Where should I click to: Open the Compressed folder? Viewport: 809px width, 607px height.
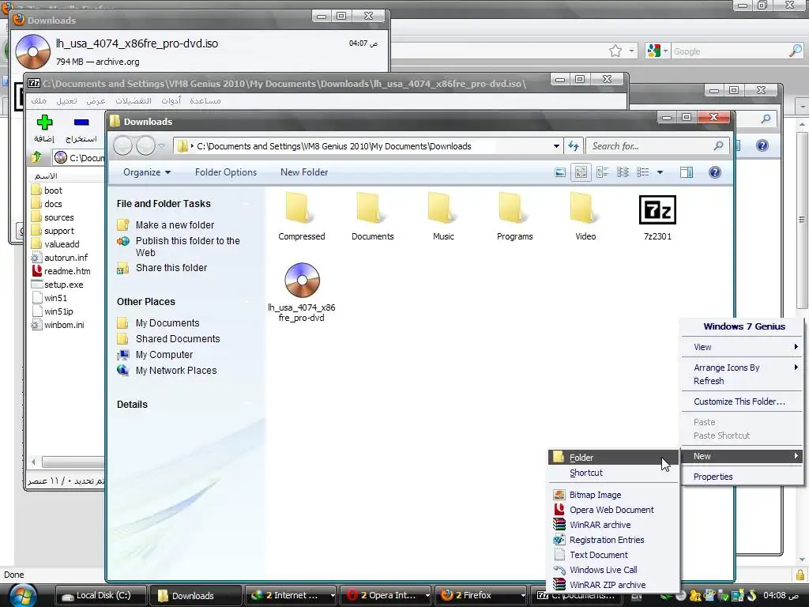(x=301, y=217)
